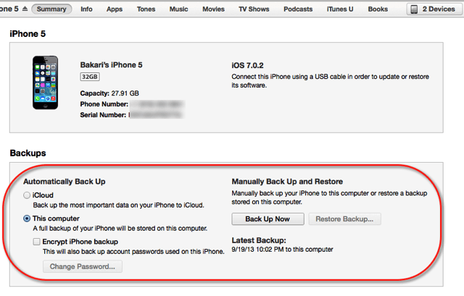Viewport: 464px width, 296px height.
Task: Click Back Up Now button
Action: tap(268, 219)
